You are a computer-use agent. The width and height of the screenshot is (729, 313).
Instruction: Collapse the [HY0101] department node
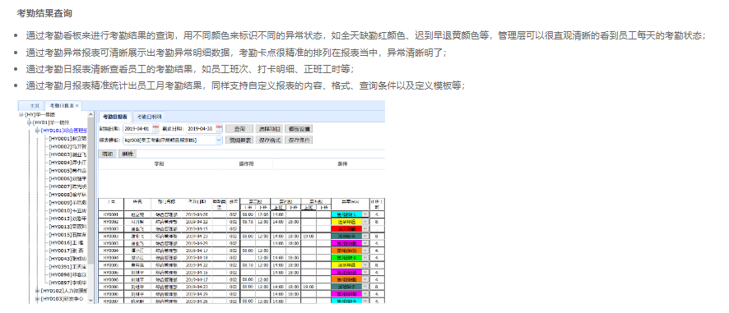(37, 131)
